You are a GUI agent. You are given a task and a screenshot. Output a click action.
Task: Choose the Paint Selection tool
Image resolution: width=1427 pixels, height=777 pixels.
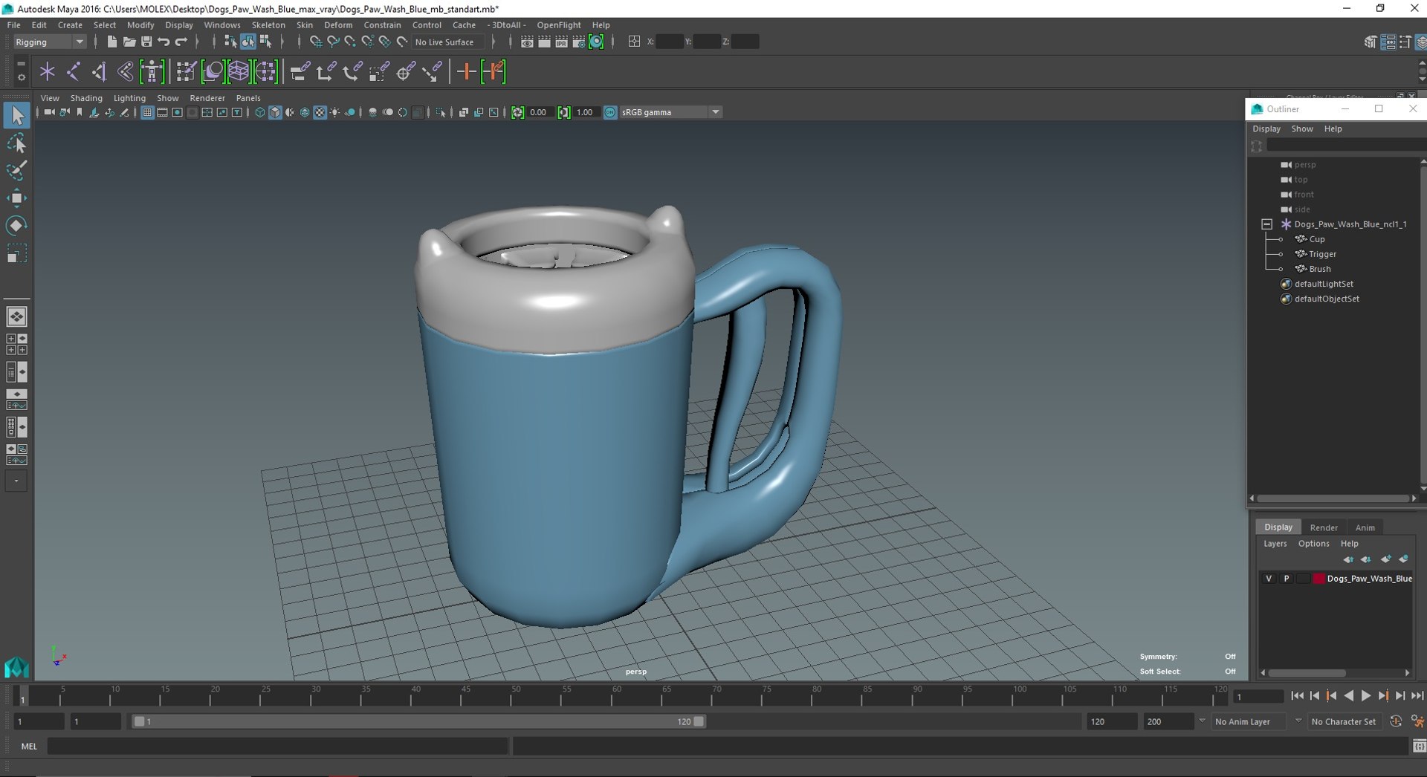(16, 171)
